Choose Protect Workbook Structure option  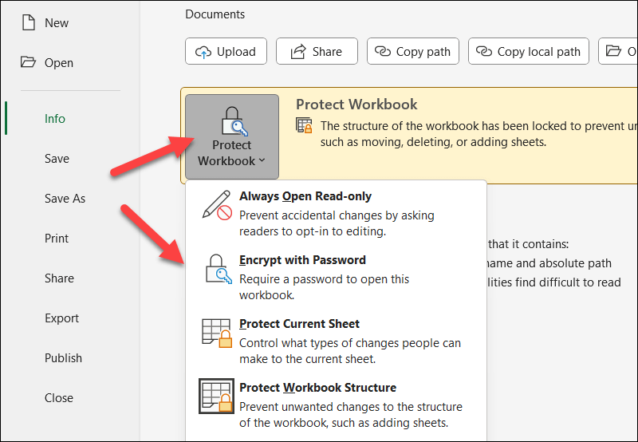pos(317,388)
